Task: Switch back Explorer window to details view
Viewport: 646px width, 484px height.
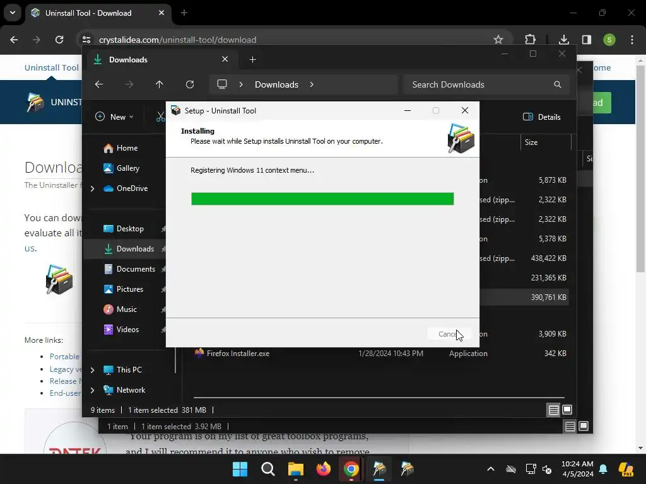Action: coord(570,427)
